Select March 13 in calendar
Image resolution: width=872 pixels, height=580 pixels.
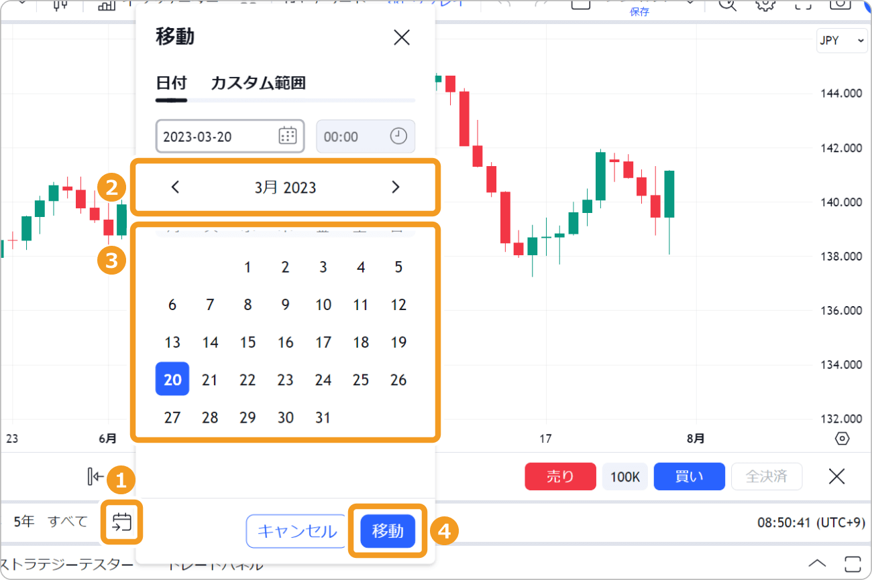[x=172, y=343]
